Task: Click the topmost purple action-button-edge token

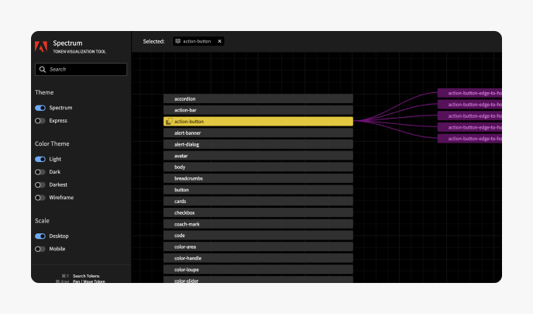Action: [x=469, y=93]
